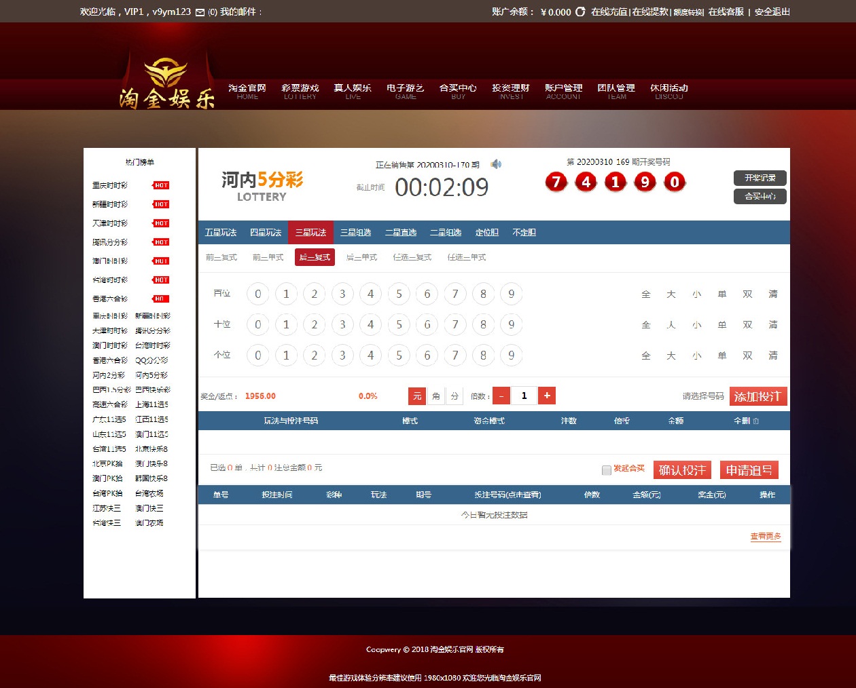
Task: Switch to the 五星玩法 tab
Action: pos(221,233)
